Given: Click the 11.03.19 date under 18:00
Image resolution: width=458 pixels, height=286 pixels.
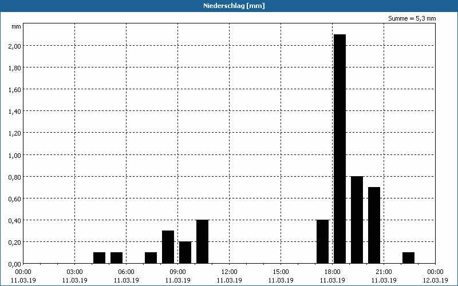Looking at the screenshot, I should click(x=333, y=280).
